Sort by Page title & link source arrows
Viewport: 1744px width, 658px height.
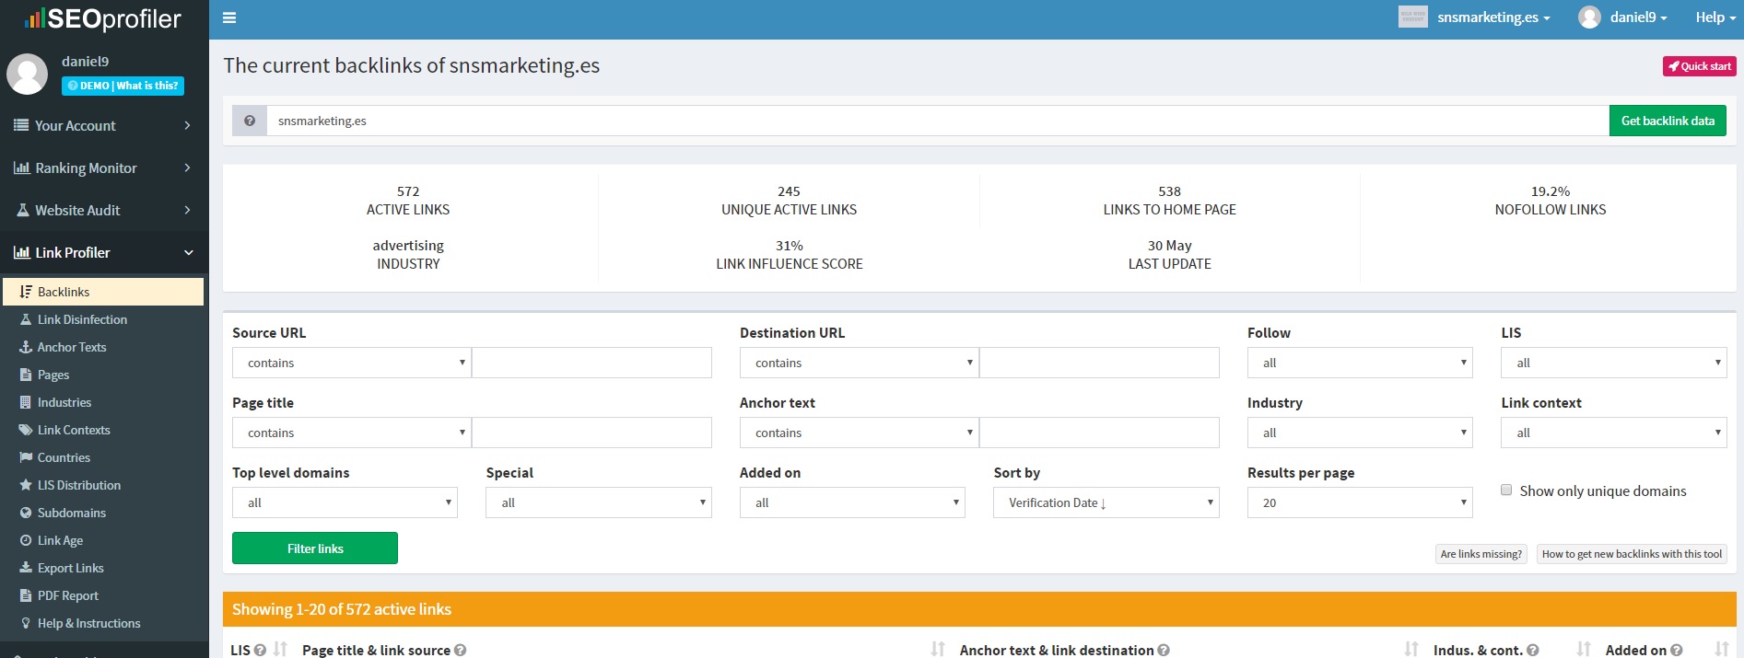click(x=938, y=650)
